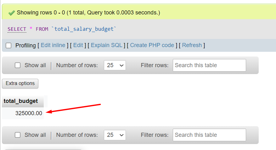Click the 325000.00 result cell

tap(28, 113)
